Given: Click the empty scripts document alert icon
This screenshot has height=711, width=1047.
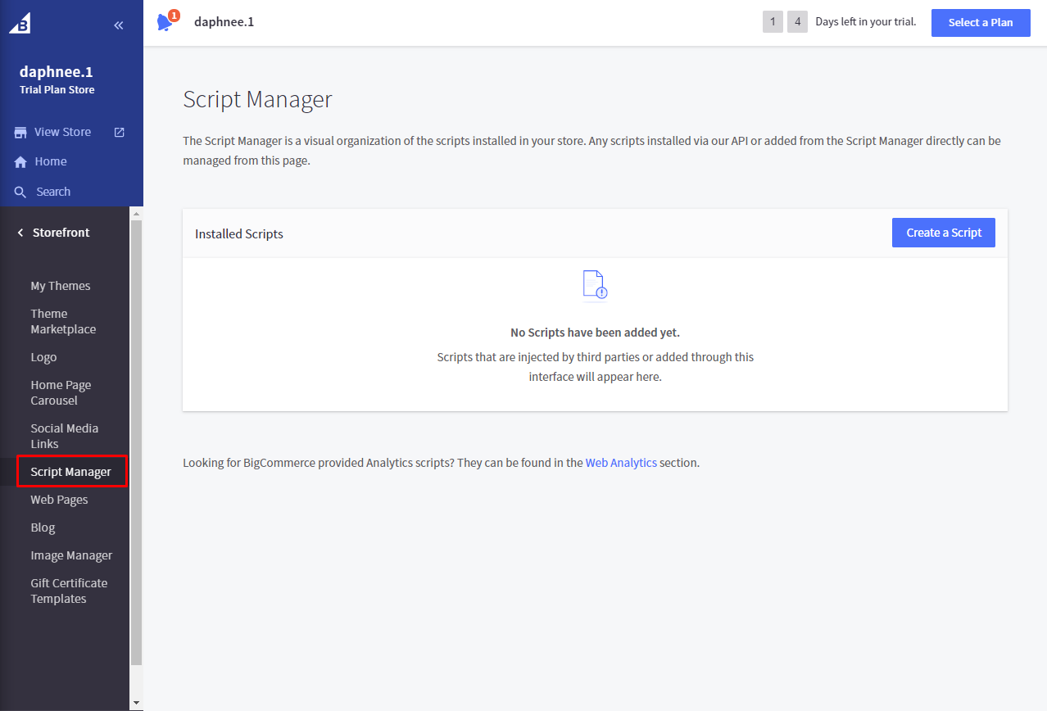Looking at the screenshot, I should pyautogui.click(x=596, y=286).
